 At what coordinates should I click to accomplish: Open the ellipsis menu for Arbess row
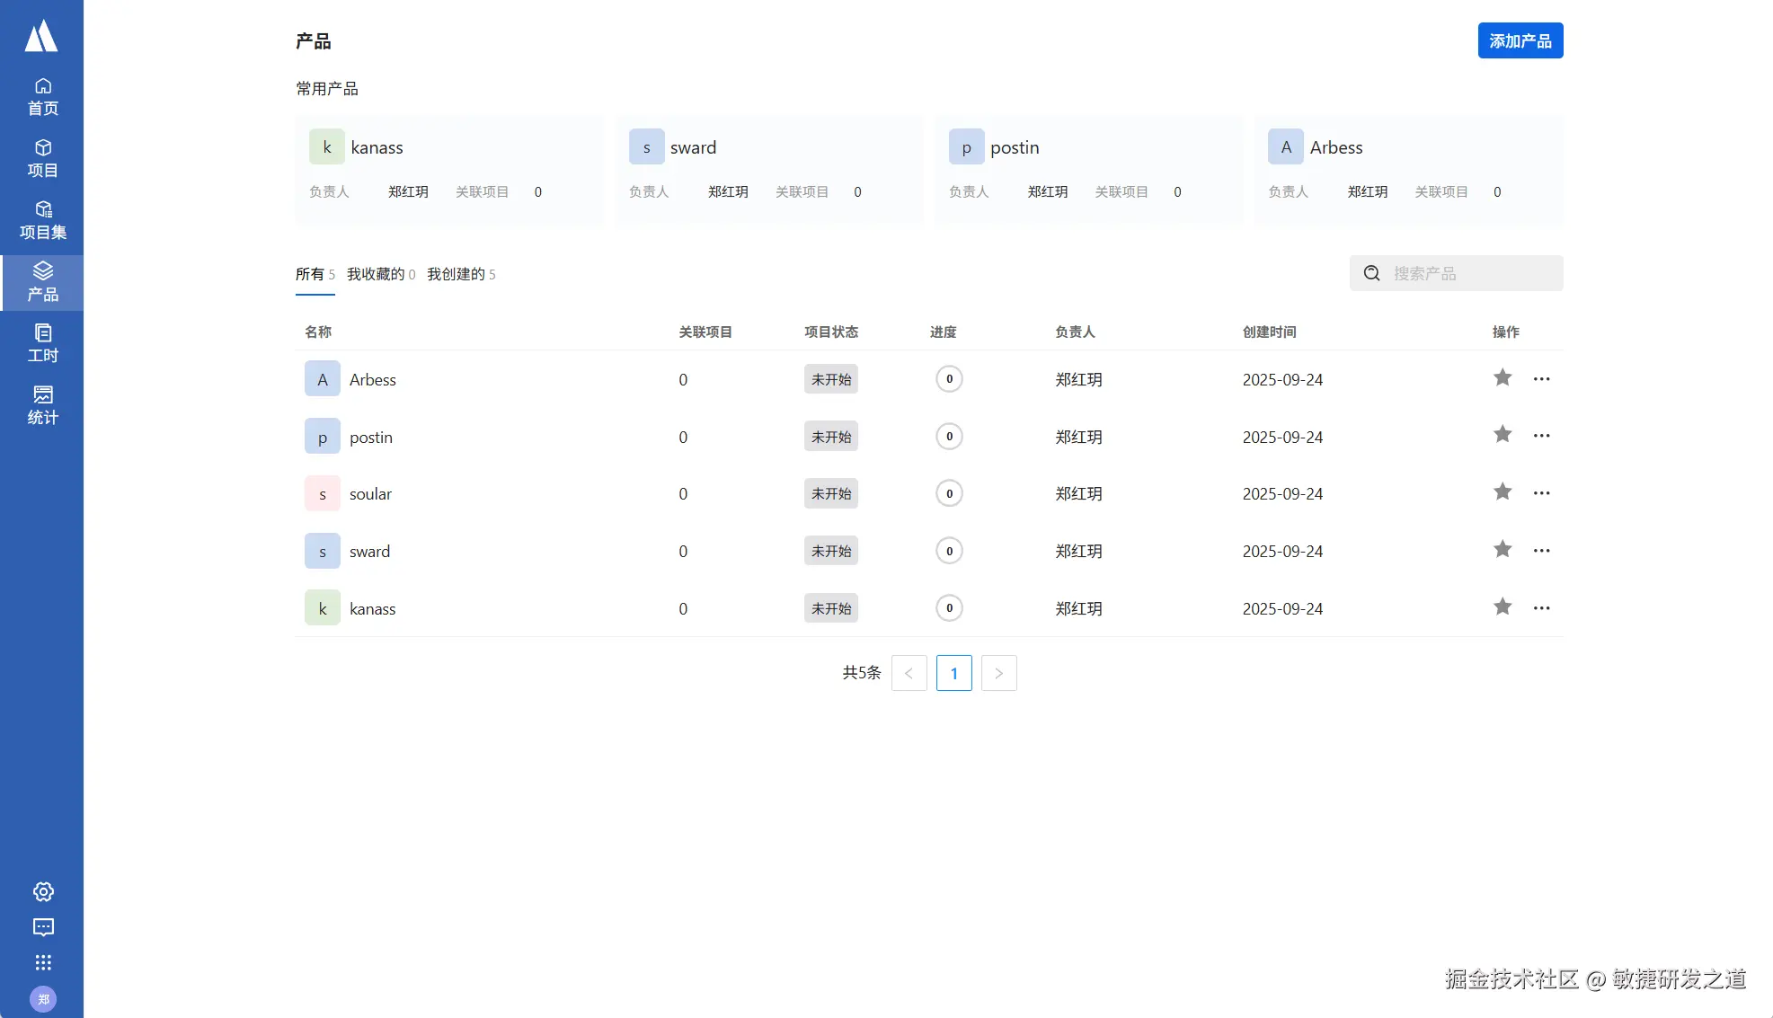pos(1541,379)
